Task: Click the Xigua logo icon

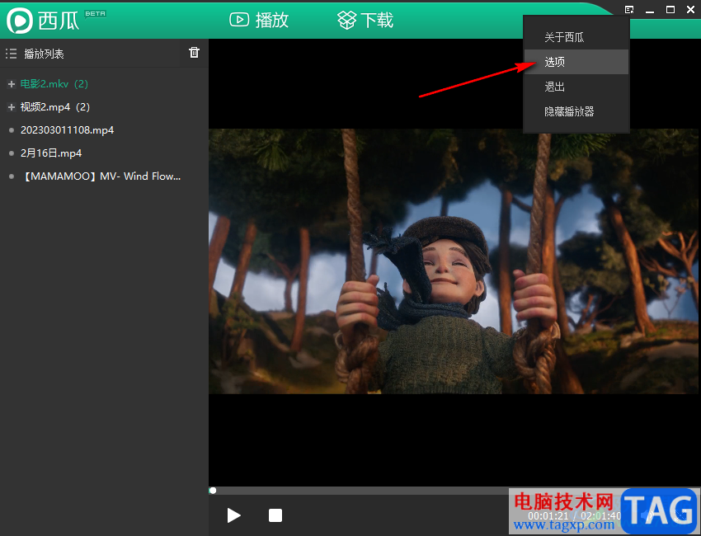Action: point(19,21)
